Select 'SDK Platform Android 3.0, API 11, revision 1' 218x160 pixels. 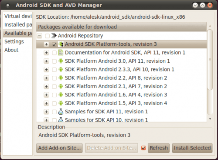tap(117, 61)
